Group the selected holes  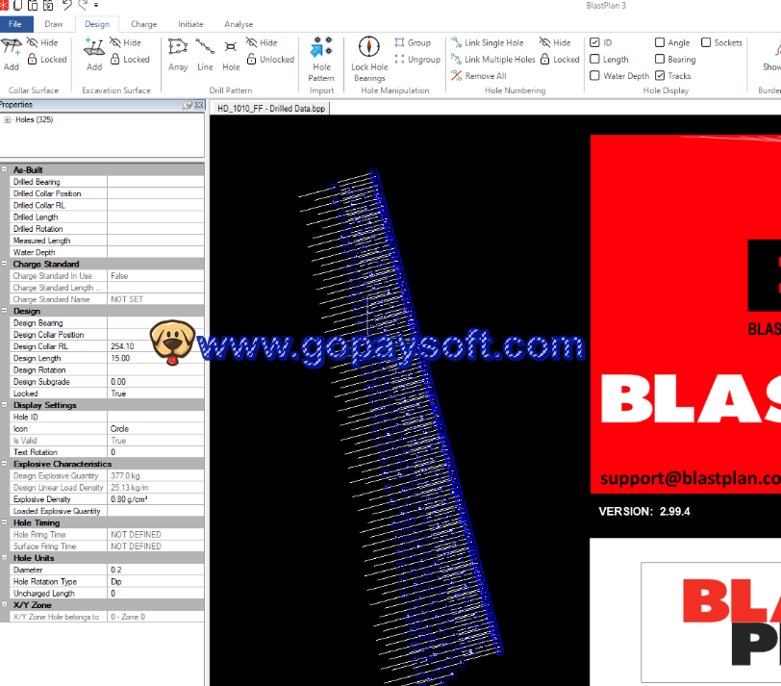coord(413,43)
